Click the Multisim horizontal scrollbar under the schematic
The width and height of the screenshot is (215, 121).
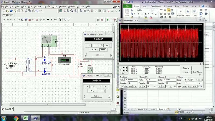click(x=48, y=105)
